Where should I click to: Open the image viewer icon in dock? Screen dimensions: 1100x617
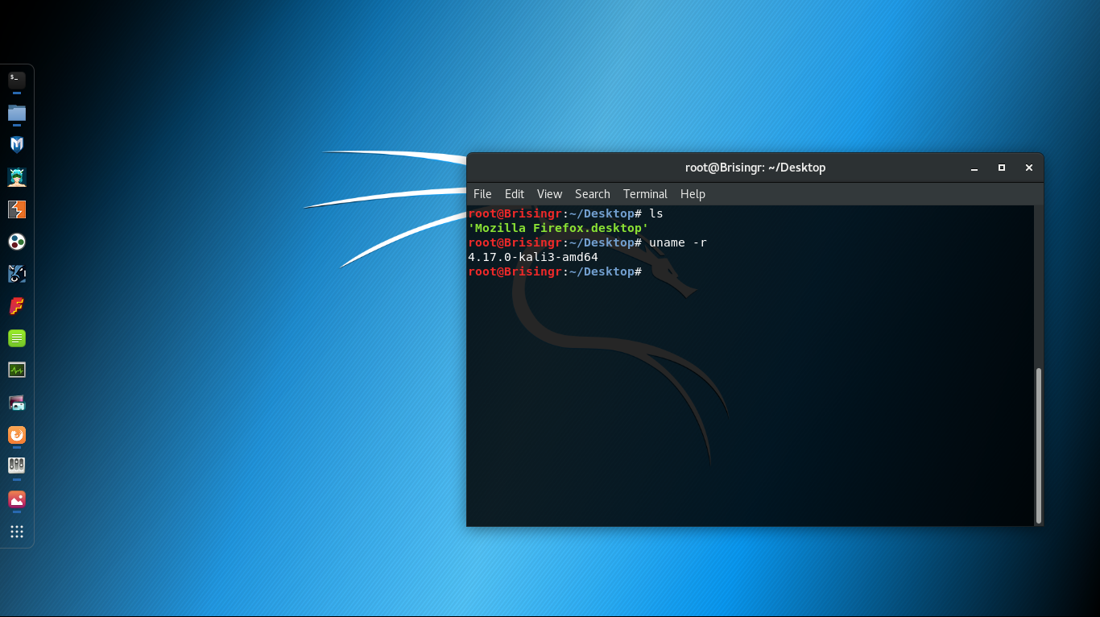17,499
